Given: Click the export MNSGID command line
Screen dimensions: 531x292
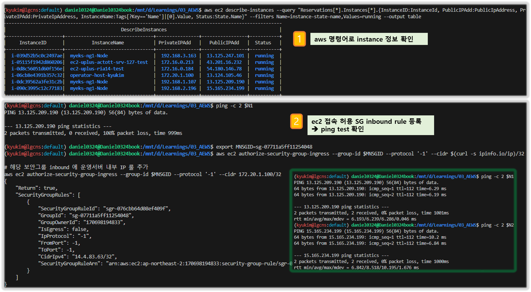Looking at the screenshot, I should click(264, 147).
